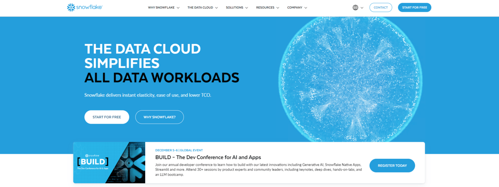Open the Why Snowflake menu

click(161, 8)
